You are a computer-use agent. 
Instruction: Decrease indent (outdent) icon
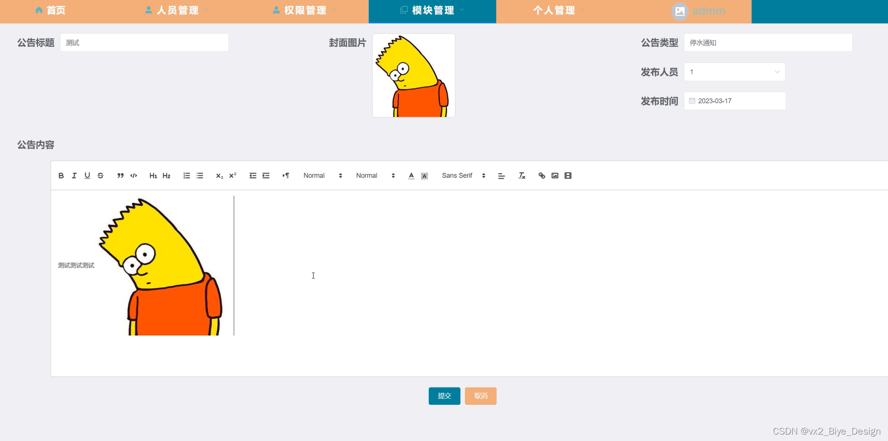[x=253, y=176]
